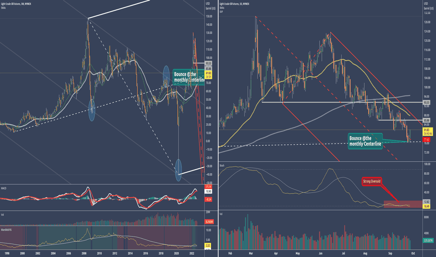
Task: Click the monthly chart title 'Light Crude Oil Futures, 1M, NYMEX'
Action: point(16,4)
